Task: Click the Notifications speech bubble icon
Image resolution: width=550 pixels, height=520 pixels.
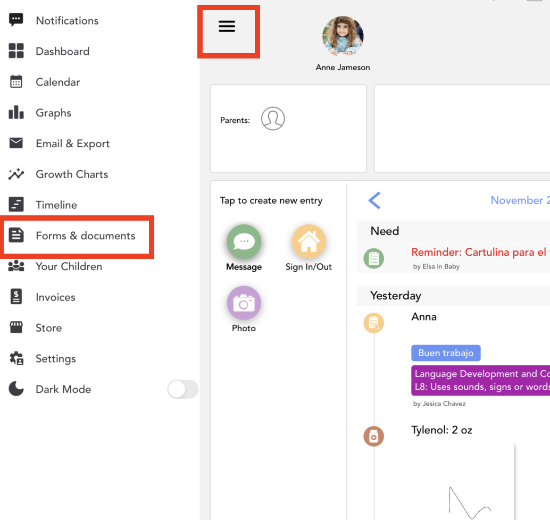Action: tap(16, 20)
